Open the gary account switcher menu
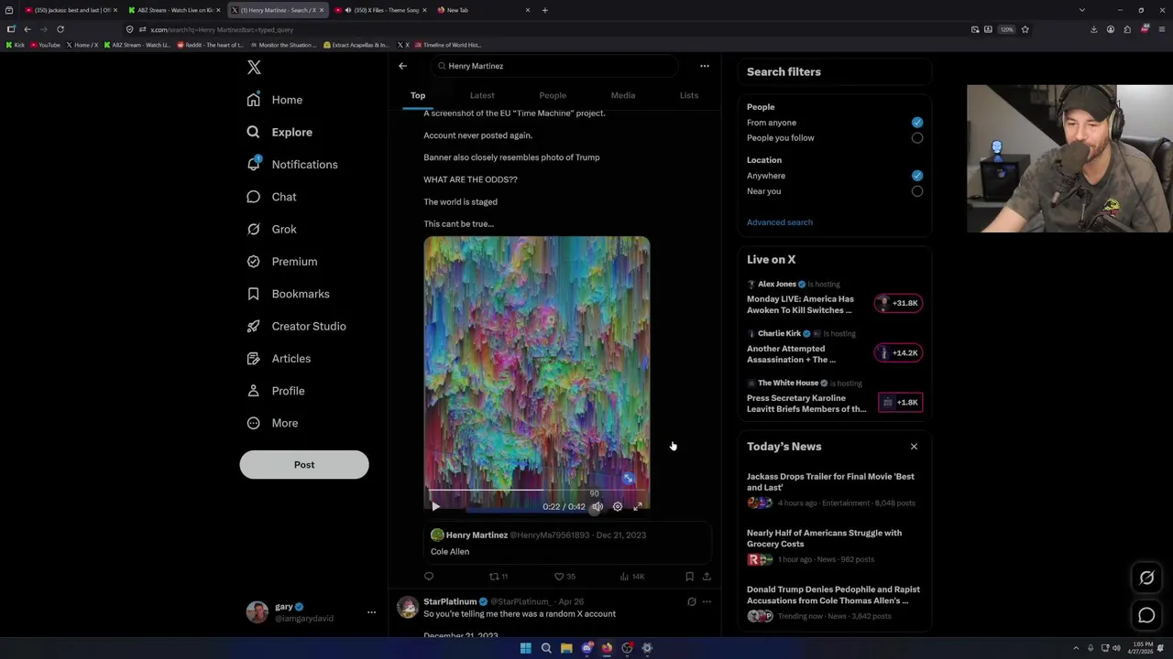This screenshot has width=1173, height=659. (312, 612)
